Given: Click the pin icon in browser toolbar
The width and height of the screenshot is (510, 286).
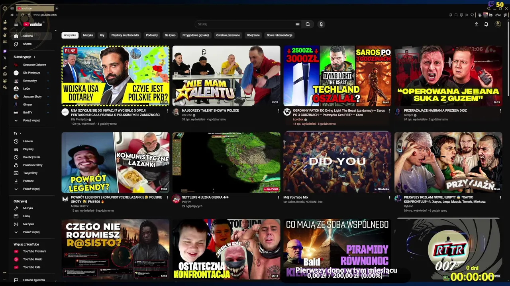Looking at the screenshot, I should pos(451,15).
